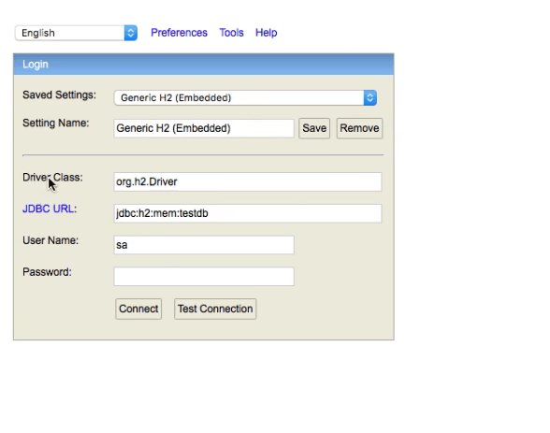Focus the Setting Name text field
This screenshot has width=550, height=433.
tap(204, 128)
